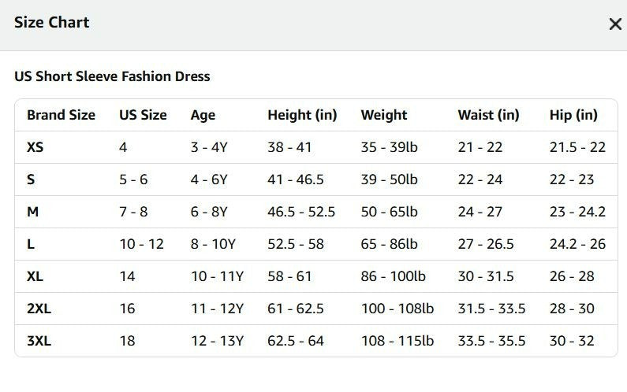Click the Hip (in) column header
This screenshot has width=627, height=392.
click(x=573, y=115)
